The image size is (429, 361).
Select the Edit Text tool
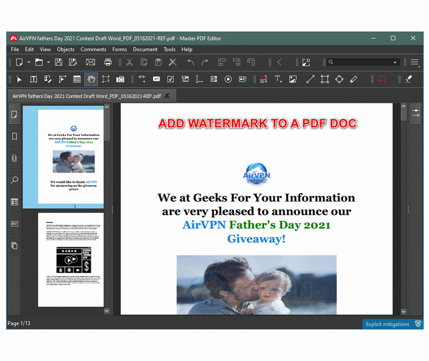click(34, 79)
